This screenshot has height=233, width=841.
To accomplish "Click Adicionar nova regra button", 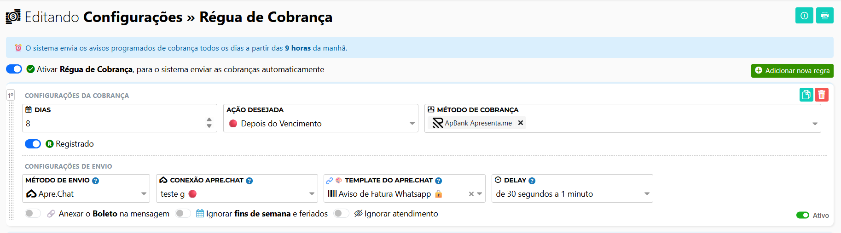I will coord(792,71).
